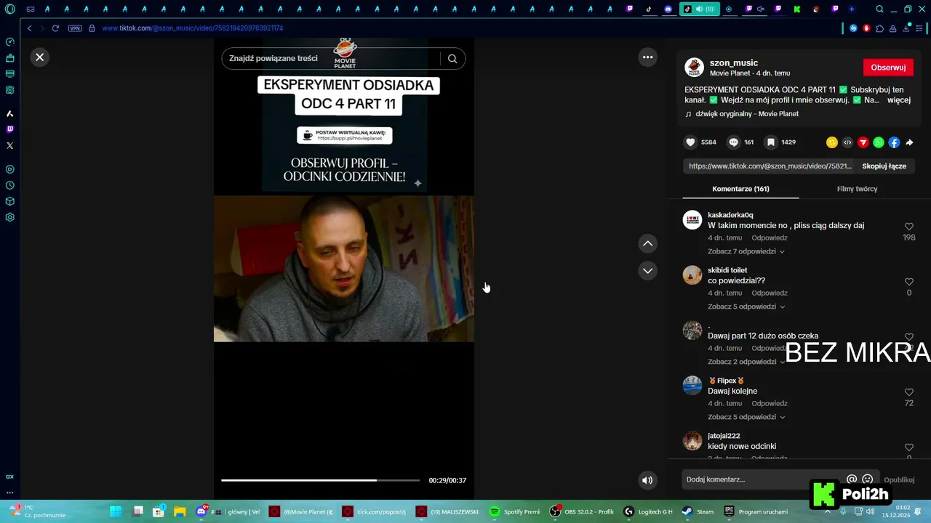Open the browser downloads icon
The image size is (931, 523).
pyautogui.click(x=906, y=28)
